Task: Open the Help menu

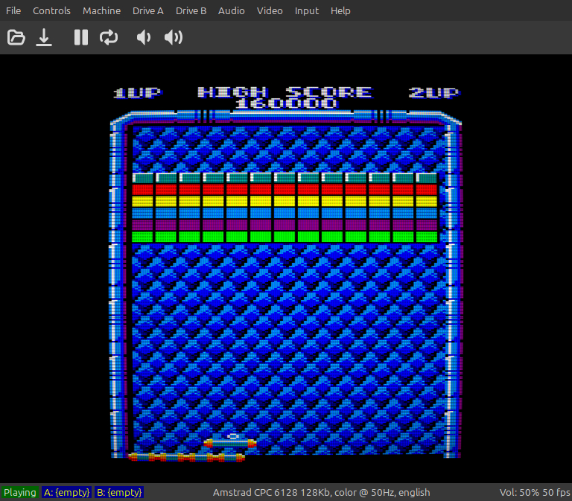Action: pyautogui.click(x=340, y=10)
